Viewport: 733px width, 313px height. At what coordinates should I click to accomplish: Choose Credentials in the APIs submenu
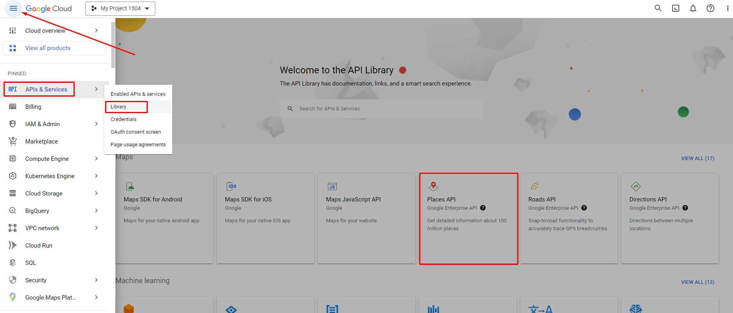(124, 119)
